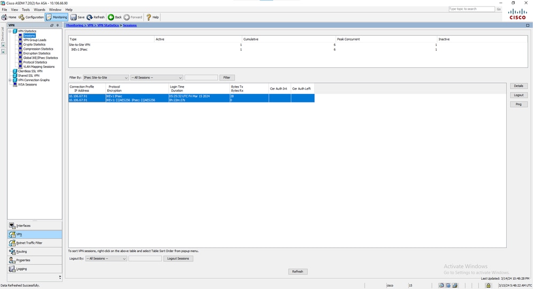Open the Routing navigation section
The height and width of the screenshot is (289, 533).
click(35, 251)
